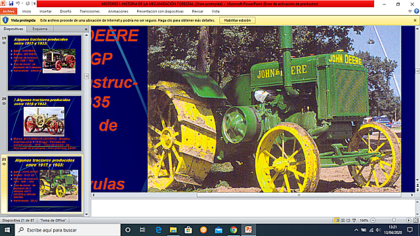The width and height of the screenshot is (420, 236).
Task: Open Google Chrome from taskbar
Action: pos(234,230)
